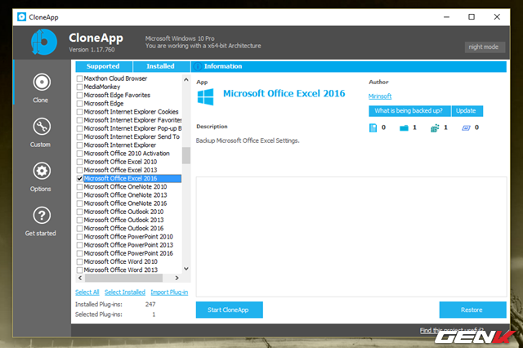Click the Select Installed link

pos(125,292)
